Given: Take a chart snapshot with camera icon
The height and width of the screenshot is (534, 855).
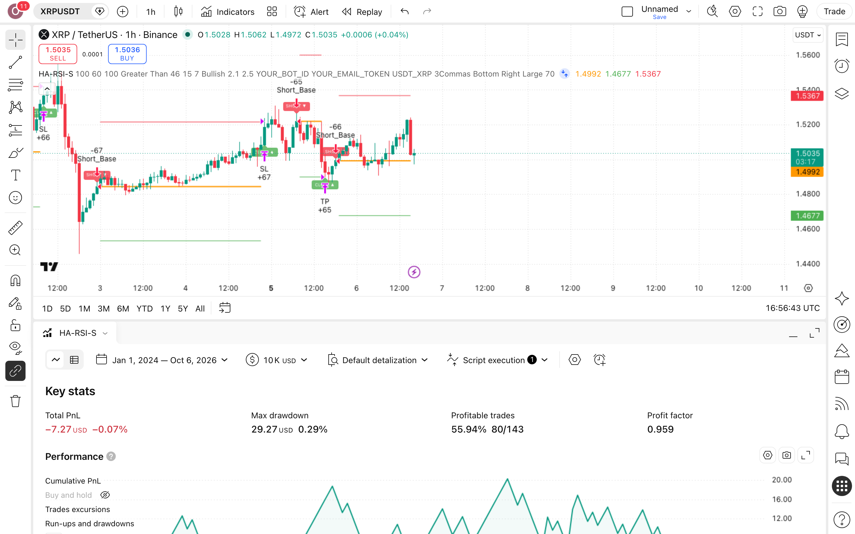Looking at the screenshot, I should tap(779, 12).
